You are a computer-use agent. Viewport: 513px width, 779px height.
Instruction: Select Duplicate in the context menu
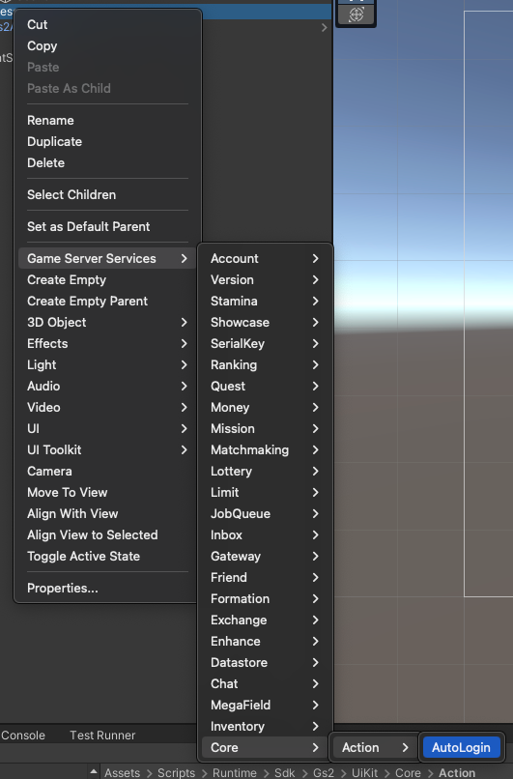pyautogui.click(x=55, y=141)
